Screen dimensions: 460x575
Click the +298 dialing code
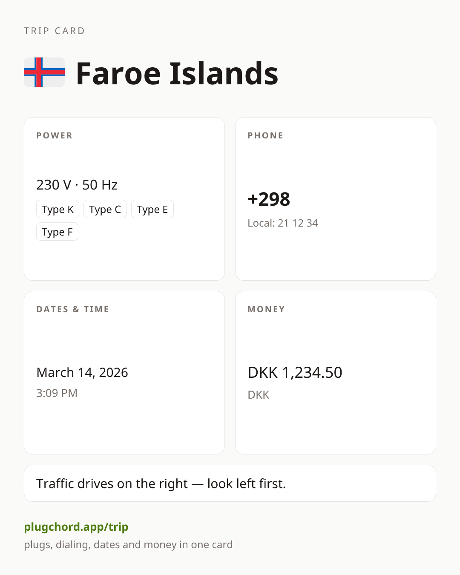tap(269, 199)
